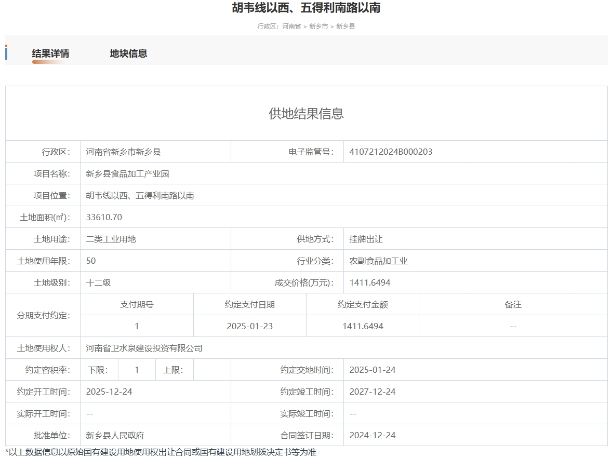Select electronic supervision number 4107212024B000203
Image resolution: width=611 pixels, height=458 pixels.
[391, 152]
